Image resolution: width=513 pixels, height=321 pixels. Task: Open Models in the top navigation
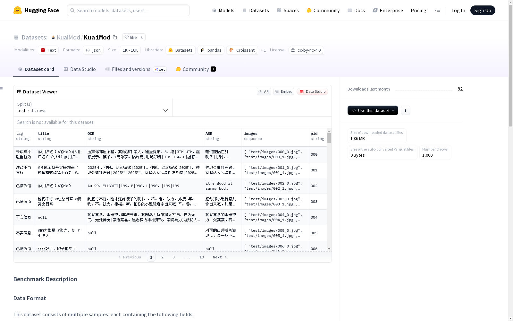point(223,10)
